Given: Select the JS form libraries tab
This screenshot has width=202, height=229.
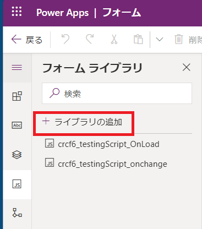Looking at the screenshot, I should (17, 184).
